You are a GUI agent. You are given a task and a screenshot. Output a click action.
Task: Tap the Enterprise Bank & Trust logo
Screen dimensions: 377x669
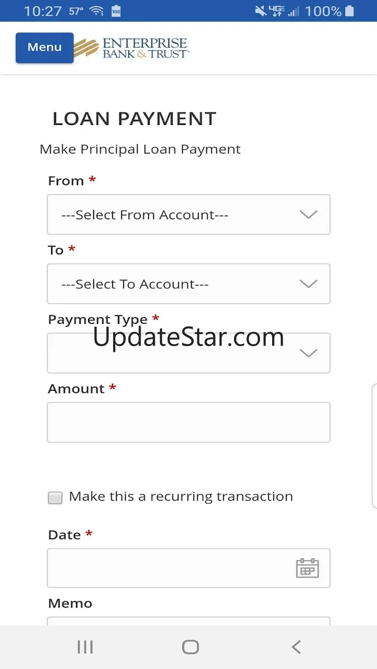[131, 48]
